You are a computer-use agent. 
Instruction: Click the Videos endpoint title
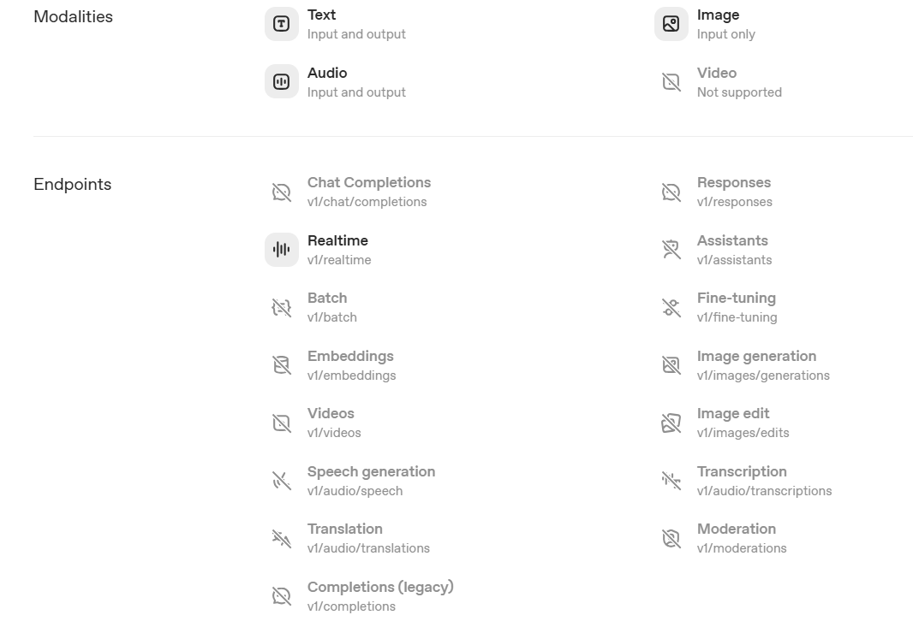(330, 414)
